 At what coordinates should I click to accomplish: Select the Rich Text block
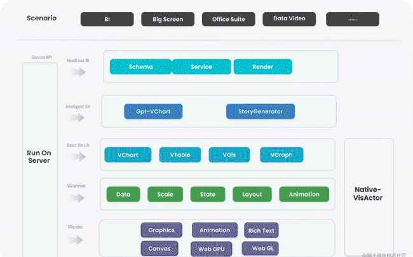261,230
